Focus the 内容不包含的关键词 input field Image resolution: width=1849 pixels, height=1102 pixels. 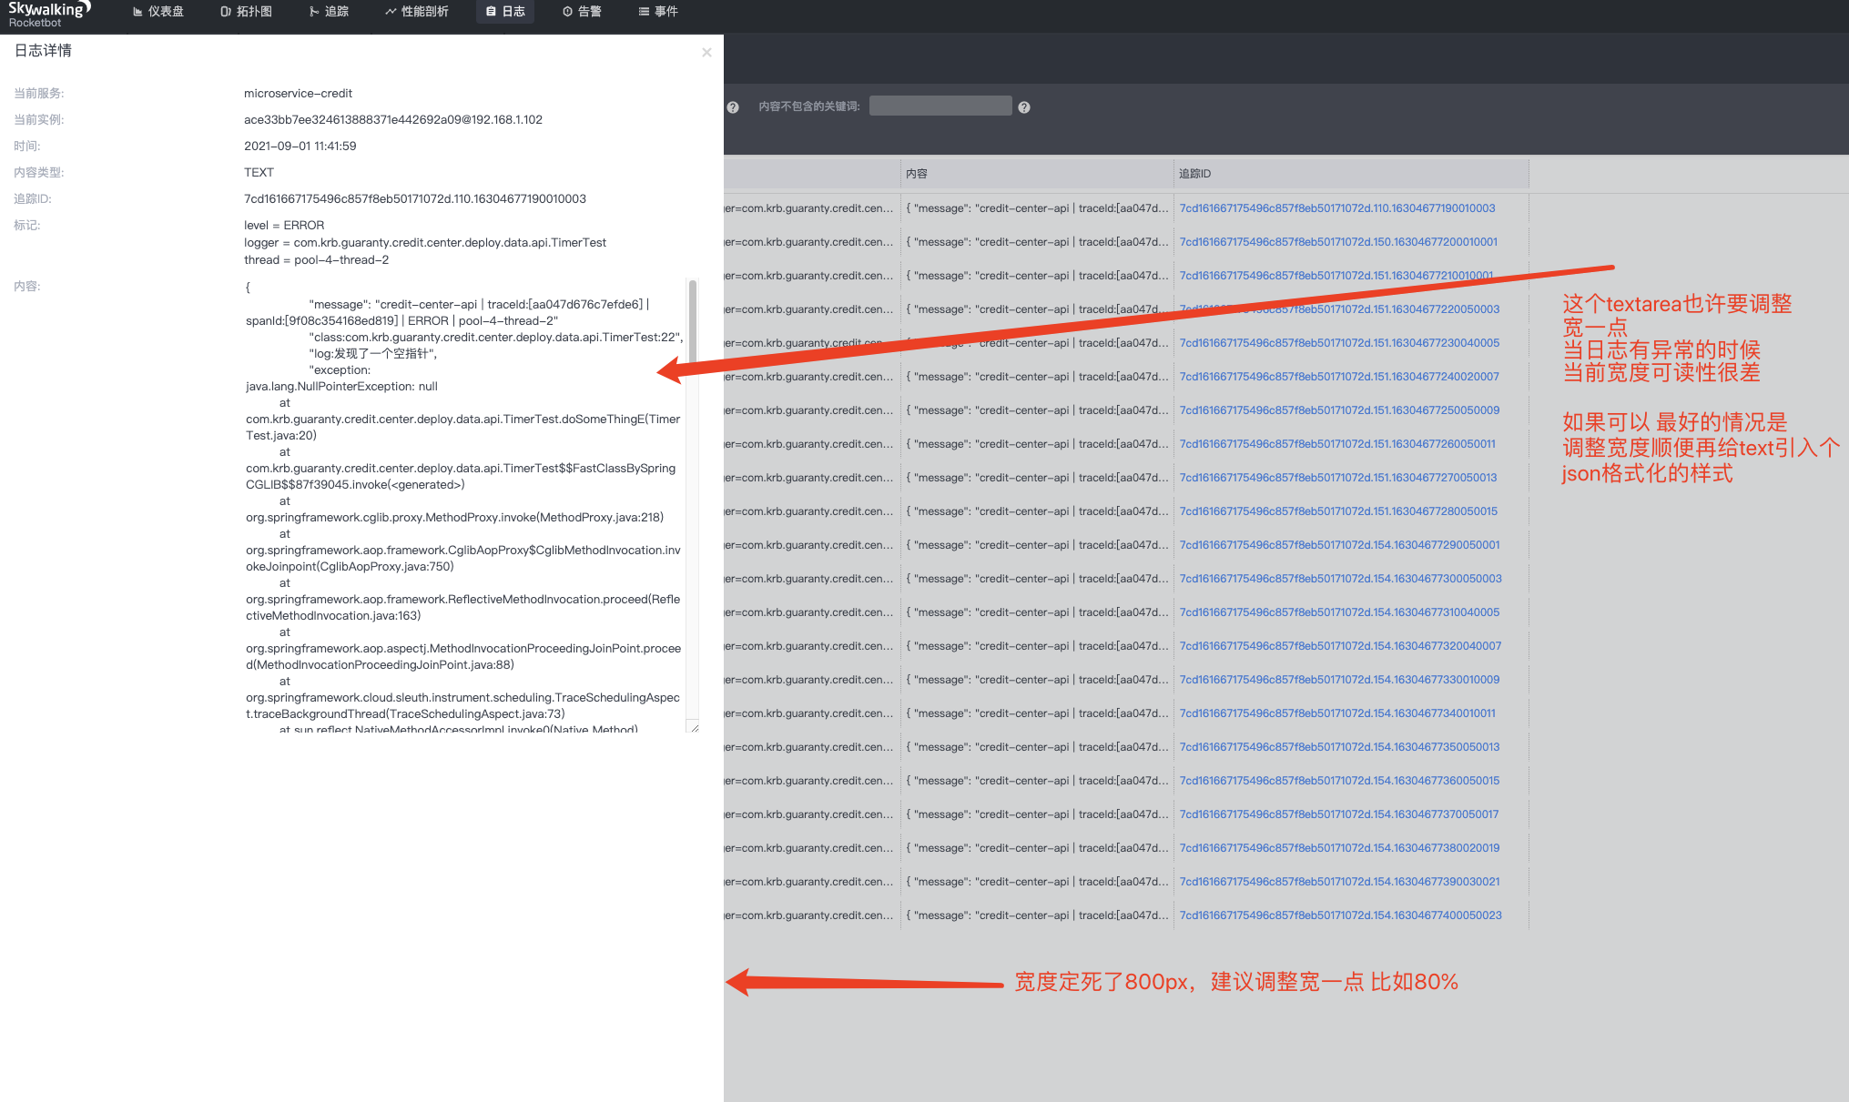940,106
